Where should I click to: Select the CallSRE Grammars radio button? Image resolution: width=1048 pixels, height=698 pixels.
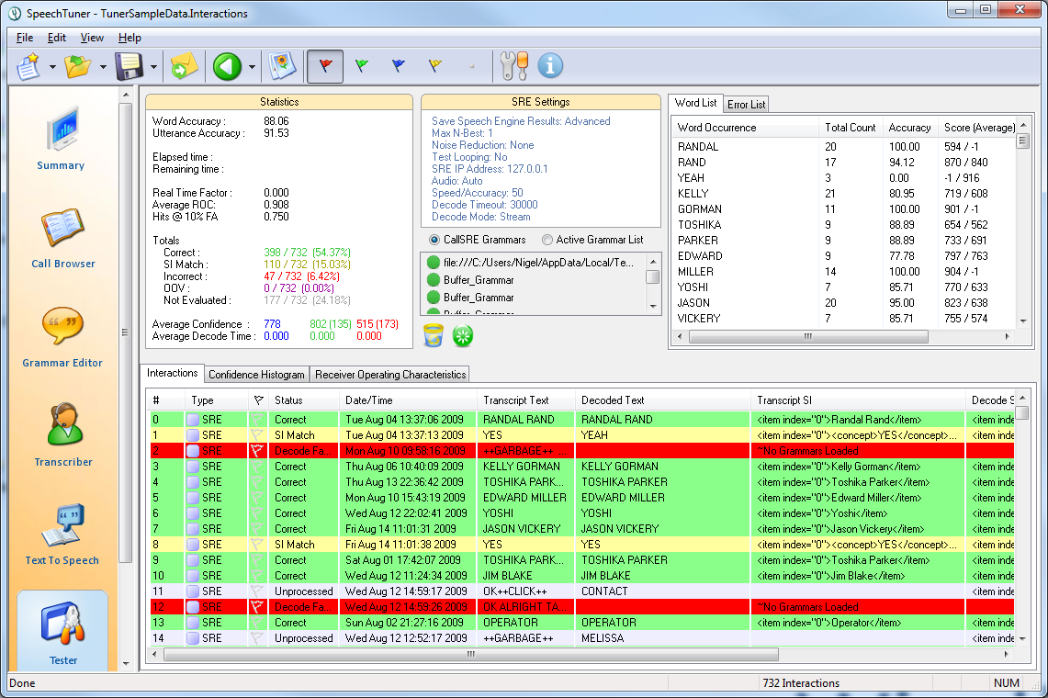pyautogui.click(x=434, y=240)
